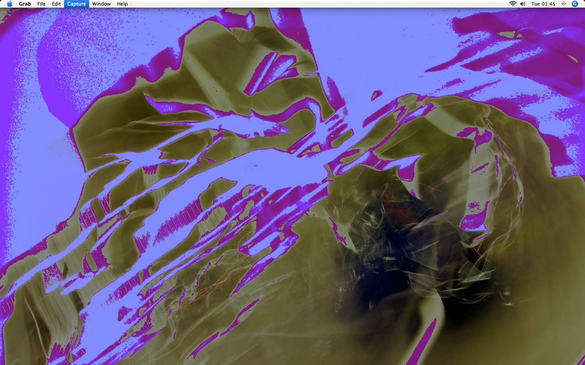Open the Grab application menu
Screen dimensions: 585x365
[25, 4]
